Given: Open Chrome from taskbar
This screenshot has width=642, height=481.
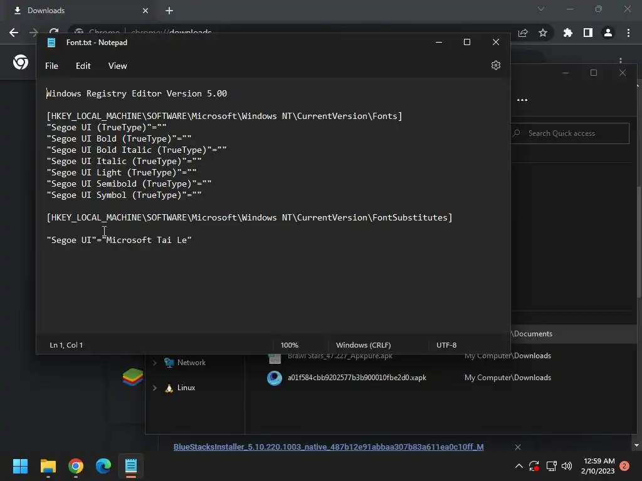Looking at the screenshot, I should click(76, 466).
